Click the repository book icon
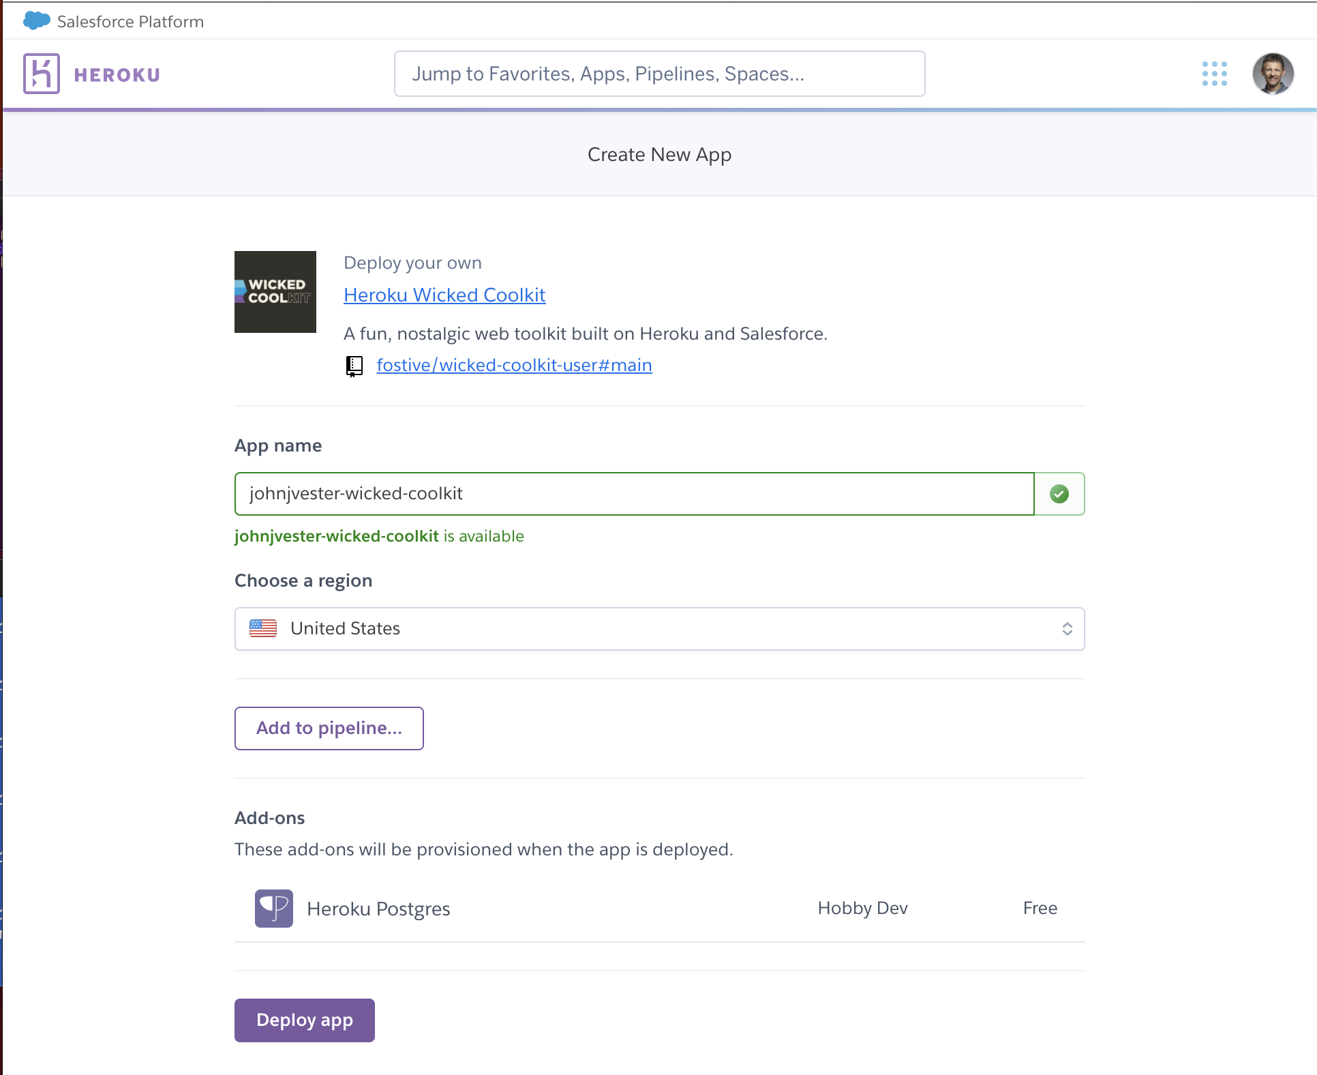 tap(354, 366)
